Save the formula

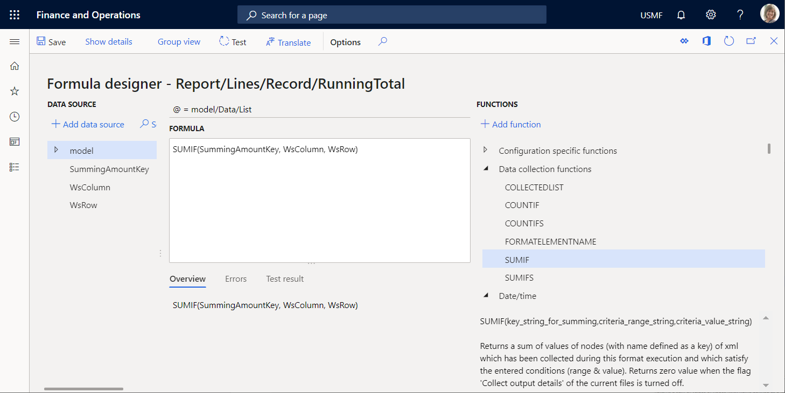pos(51,42)
